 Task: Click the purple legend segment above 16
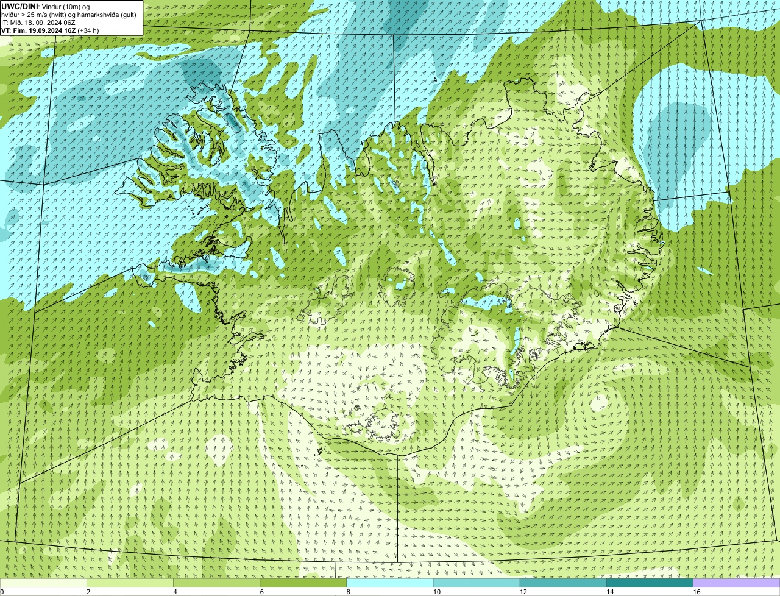(x=737, y=583)
